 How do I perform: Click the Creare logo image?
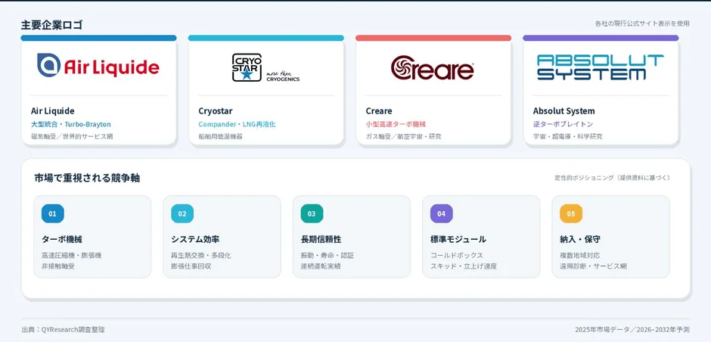click(433, 67)
